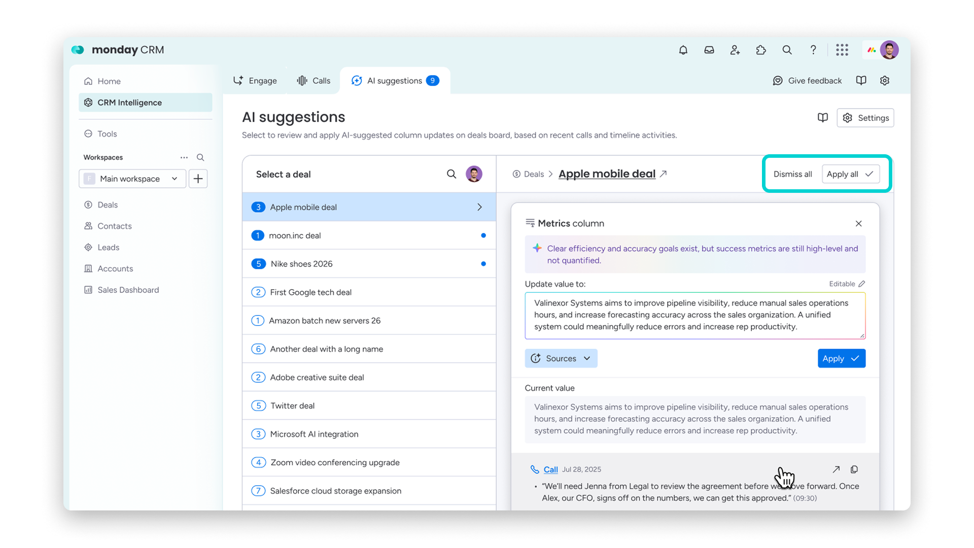Switch to the Engage tab
974x548 pixels.
click(255, 81)
